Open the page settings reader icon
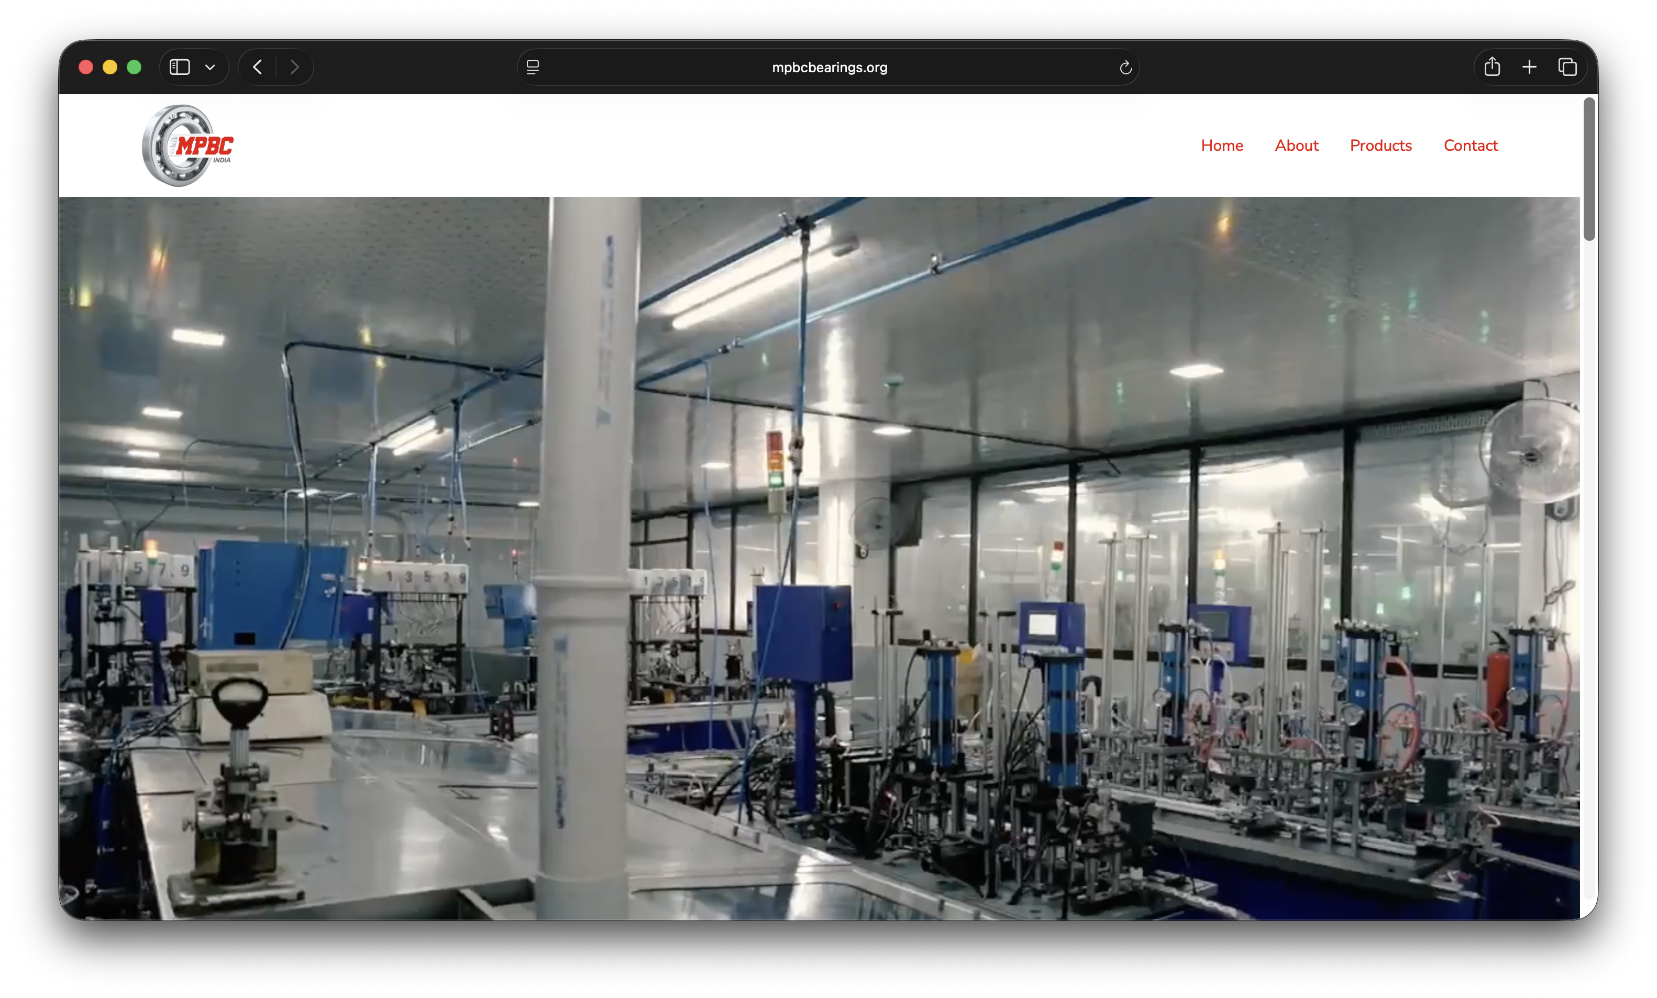 click(533, 67)
